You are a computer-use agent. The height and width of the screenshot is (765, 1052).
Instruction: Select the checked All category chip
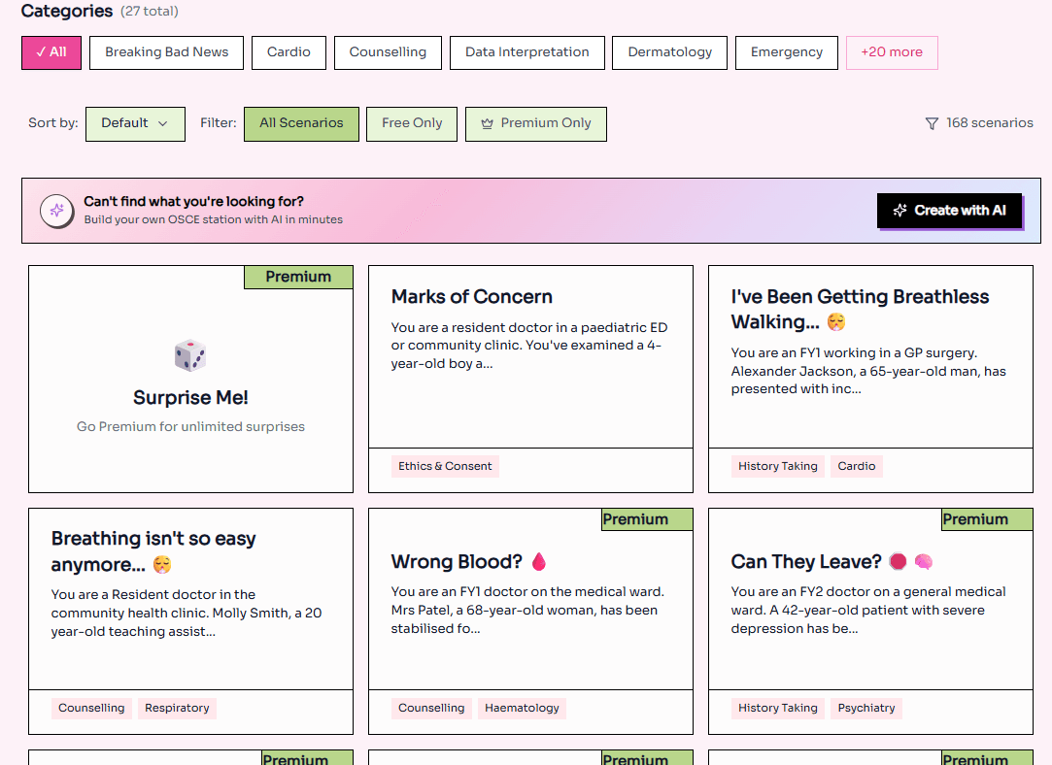pos(51,52)
